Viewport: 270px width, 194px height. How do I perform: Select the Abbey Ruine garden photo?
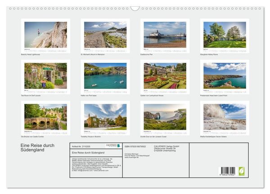point(225,35)
